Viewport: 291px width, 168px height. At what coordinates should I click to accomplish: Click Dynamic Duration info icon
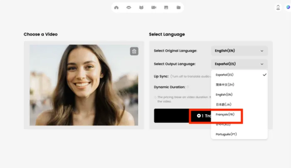coord(188,87)
